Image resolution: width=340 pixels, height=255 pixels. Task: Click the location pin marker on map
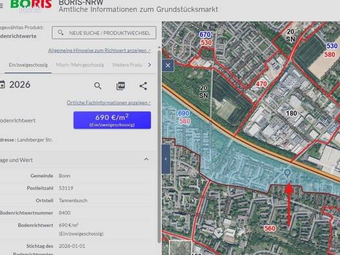point(288,173)
